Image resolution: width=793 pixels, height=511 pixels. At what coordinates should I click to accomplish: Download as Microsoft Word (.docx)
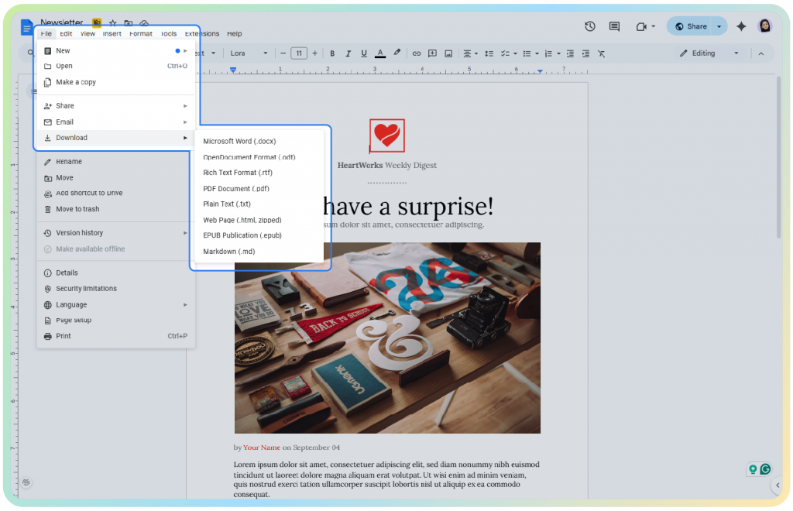[259, 142]
